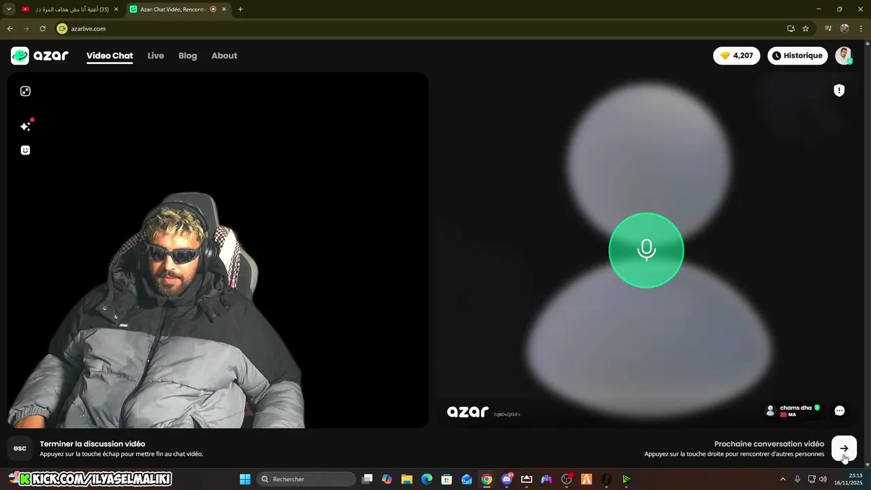Click the Azar logo
This screenshot has height=490, width=871.
[39, 56]
